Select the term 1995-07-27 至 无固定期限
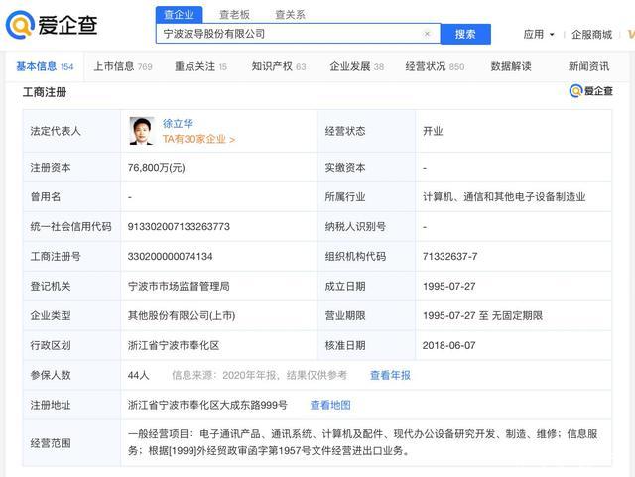This screenshot has width=635, height=477. click(482, 315)
